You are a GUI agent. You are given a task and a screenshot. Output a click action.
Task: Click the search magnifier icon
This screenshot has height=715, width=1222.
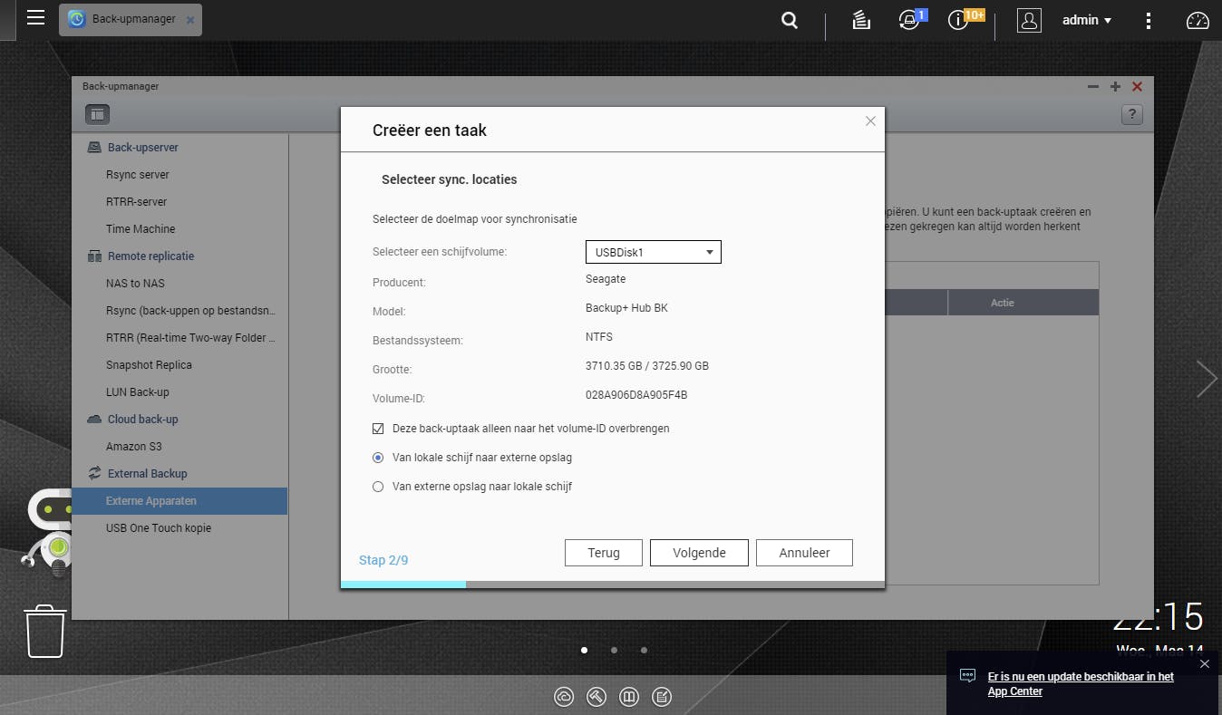pos(790,20)
